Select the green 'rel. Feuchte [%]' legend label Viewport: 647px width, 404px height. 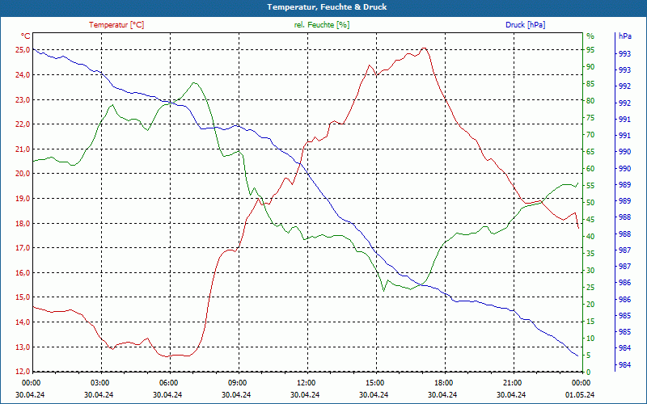(321, 25)
